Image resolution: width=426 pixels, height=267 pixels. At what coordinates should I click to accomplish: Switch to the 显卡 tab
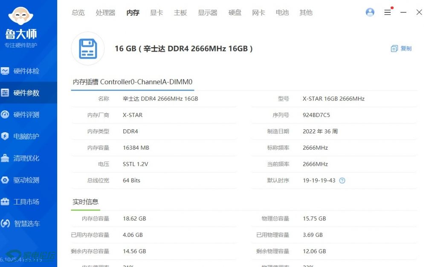coord(156,12)
